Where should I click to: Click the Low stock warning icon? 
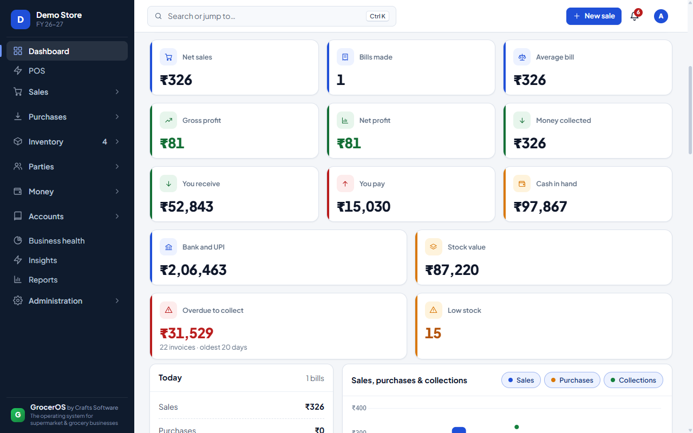click(x=434, y=310)
